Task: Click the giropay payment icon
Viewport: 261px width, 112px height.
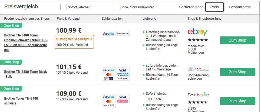Action: click(109, 79)
